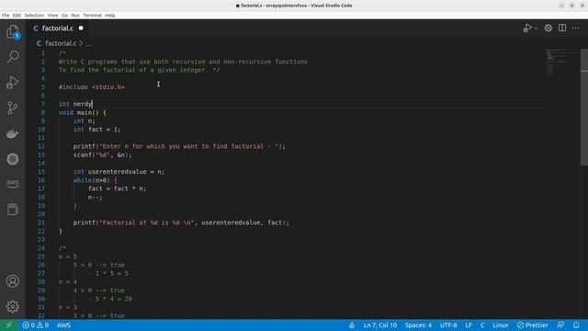Image resolution: width=588 pixels, height=331 pixels.
Task: Change encoding via UTF-8
Action: (x=448, y=325)
